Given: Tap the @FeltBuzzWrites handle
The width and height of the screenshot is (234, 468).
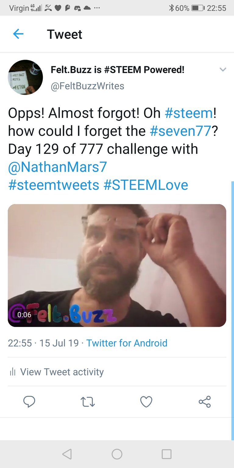Looking at the screenshot, I should [87, 86].
